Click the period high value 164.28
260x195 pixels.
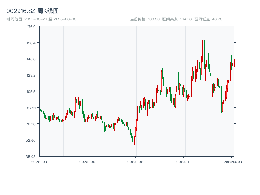186,19
